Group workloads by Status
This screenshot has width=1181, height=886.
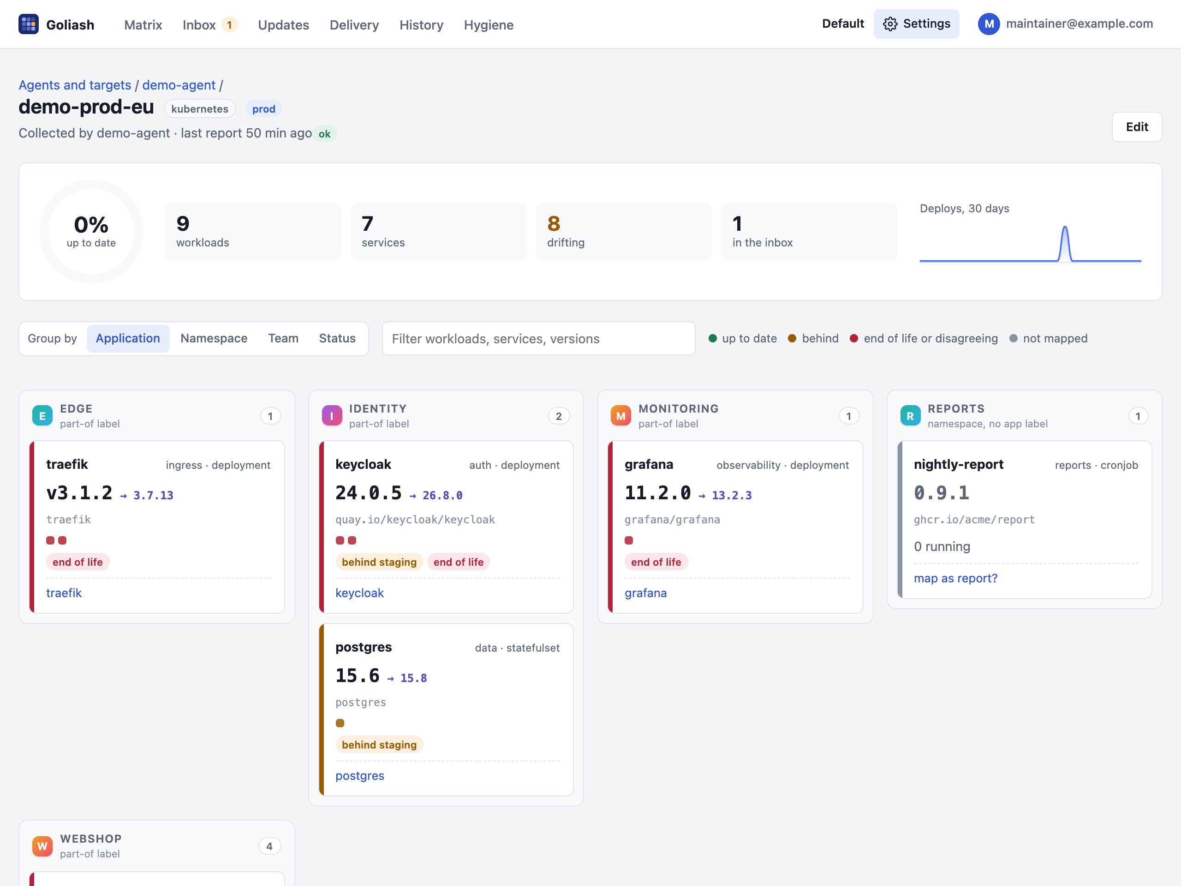click(337, 338)
